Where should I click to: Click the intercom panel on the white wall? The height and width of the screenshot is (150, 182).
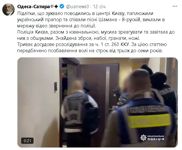click(x=56, y=87)
